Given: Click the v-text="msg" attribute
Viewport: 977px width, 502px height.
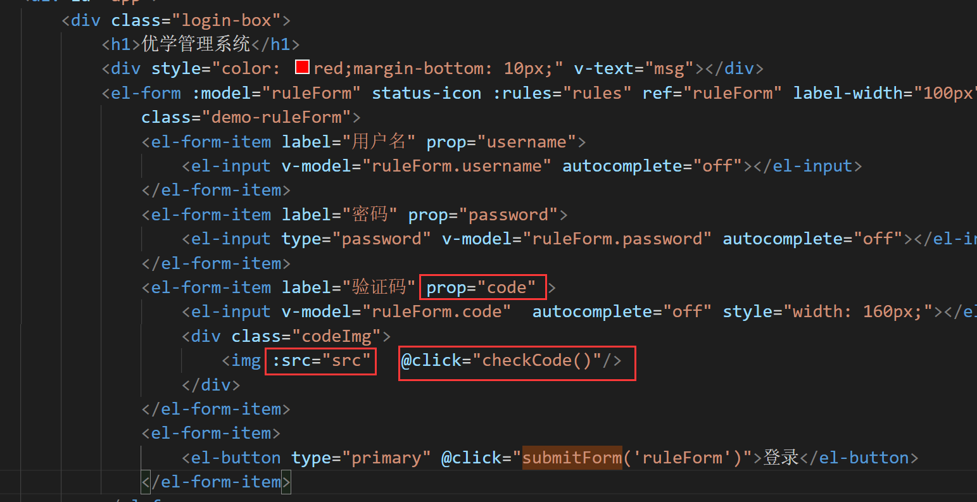Looking at the screenshot, I should tap(634, 68).
